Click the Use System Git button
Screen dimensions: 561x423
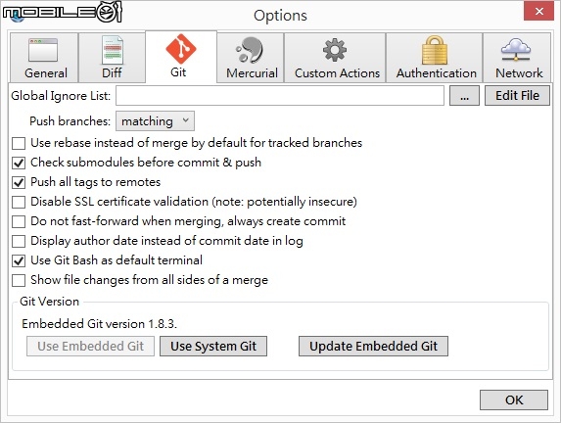(x=213, y=346)
